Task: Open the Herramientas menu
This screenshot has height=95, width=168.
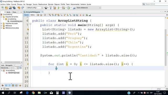Action: [75, 4]
